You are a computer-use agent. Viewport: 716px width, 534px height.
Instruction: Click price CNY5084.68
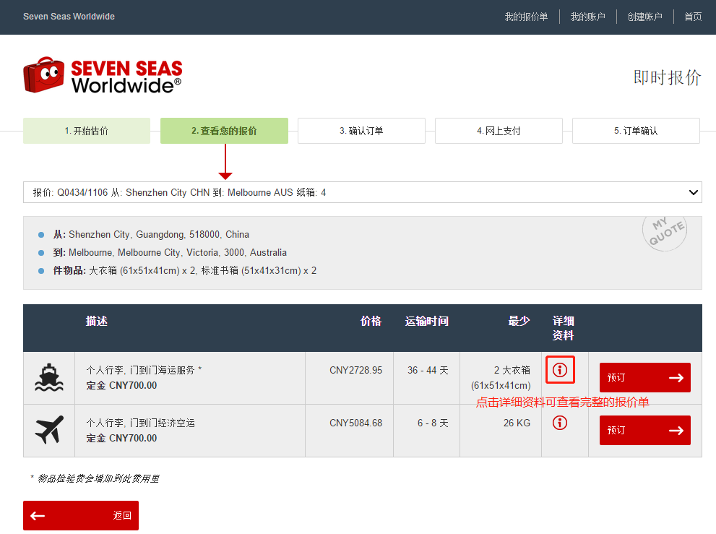355,423
